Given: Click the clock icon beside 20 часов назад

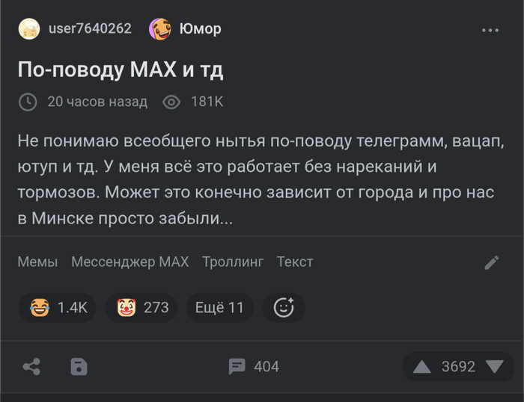Looking at the screenshot, I should coord(28,102).
